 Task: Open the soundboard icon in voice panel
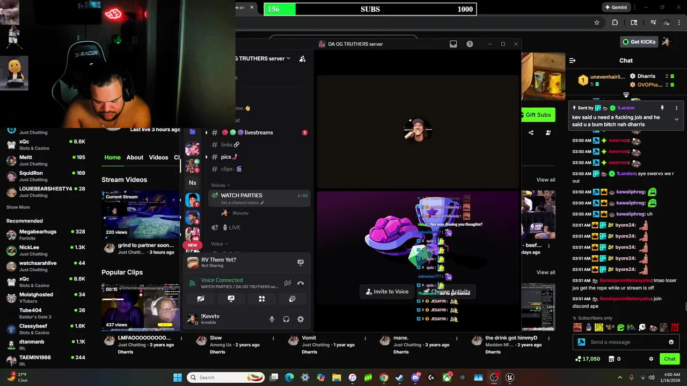[x=293, y=299]
